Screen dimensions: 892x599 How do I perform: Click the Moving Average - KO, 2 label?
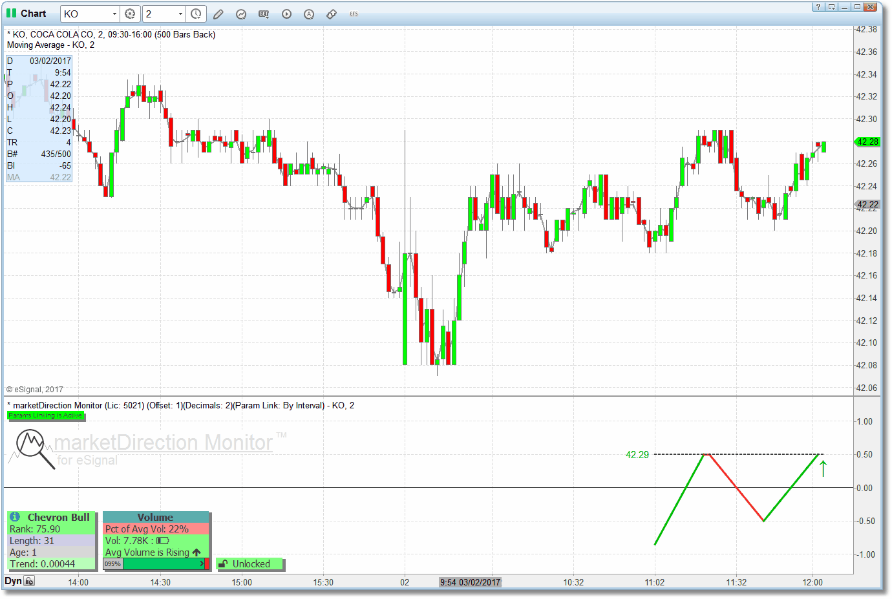[50, 45]
